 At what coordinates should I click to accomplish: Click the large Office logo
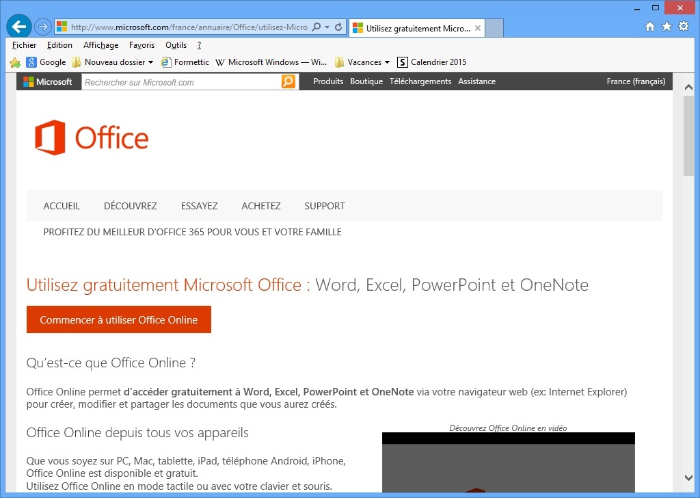(x=92, y=137)
